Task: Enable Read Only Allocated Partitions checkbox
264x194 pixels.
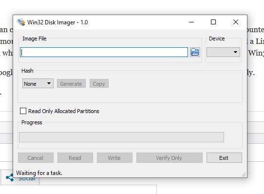Action: click(23, 111)
